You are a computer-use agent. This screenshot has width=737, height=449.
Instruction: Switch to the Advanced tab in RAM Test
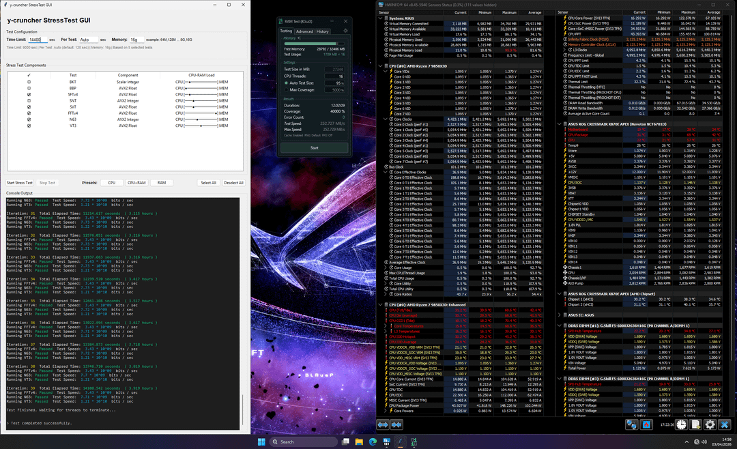(304, 31)
